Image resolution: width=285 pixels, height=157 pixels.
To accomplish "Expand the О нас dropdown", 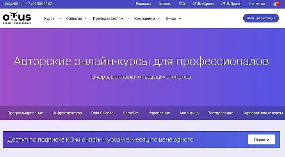I will [x=174, y=18].
